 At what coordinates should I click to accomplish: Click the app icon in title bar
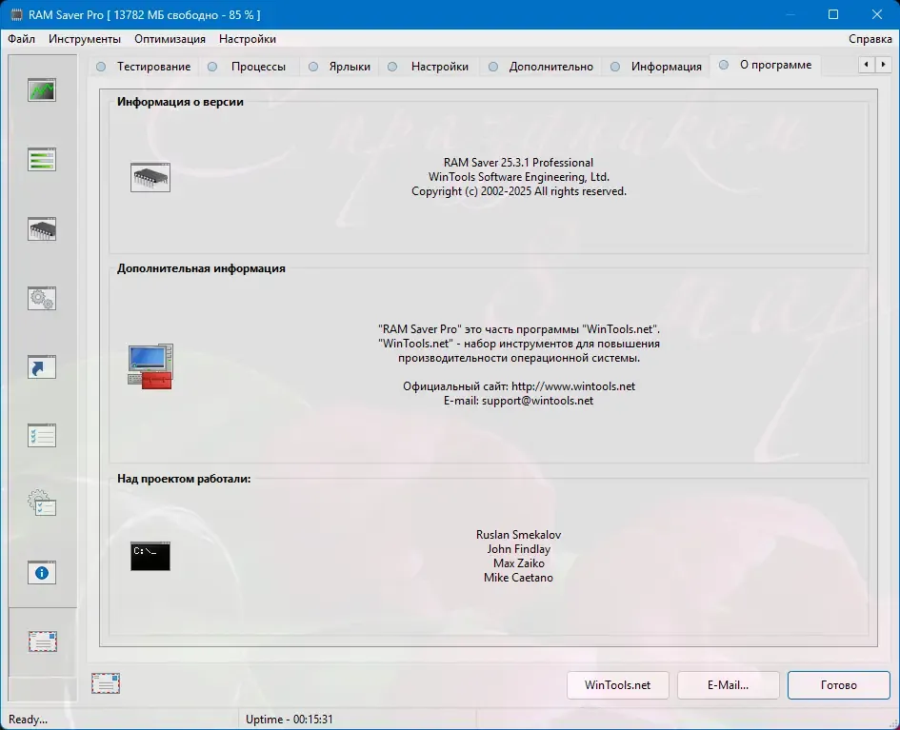pos(16,15)
